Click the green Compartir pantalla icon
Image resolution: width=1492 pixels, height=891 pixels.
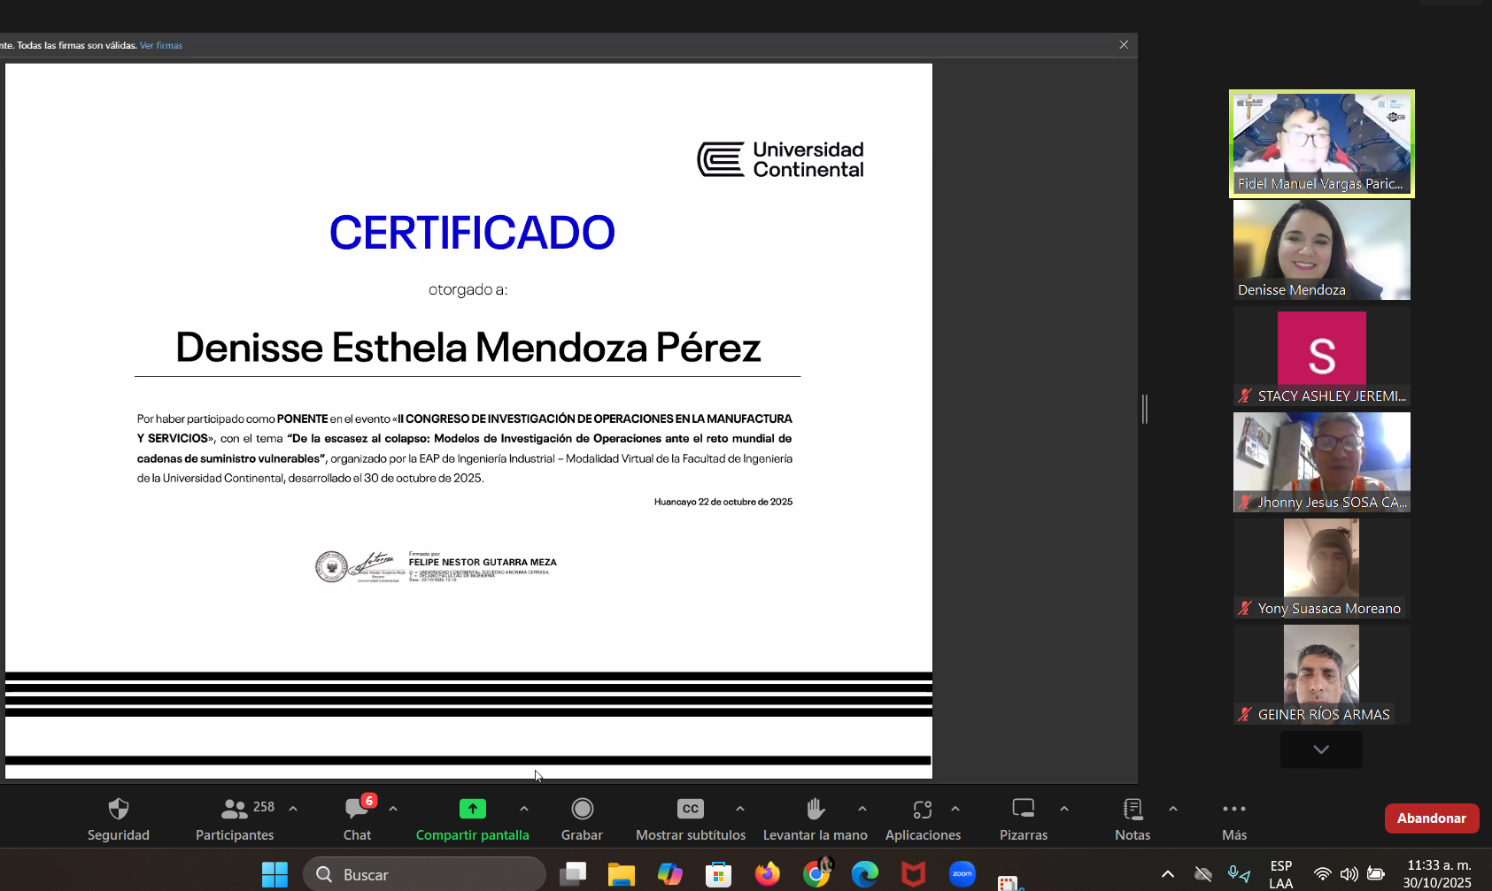pos(472,809)
